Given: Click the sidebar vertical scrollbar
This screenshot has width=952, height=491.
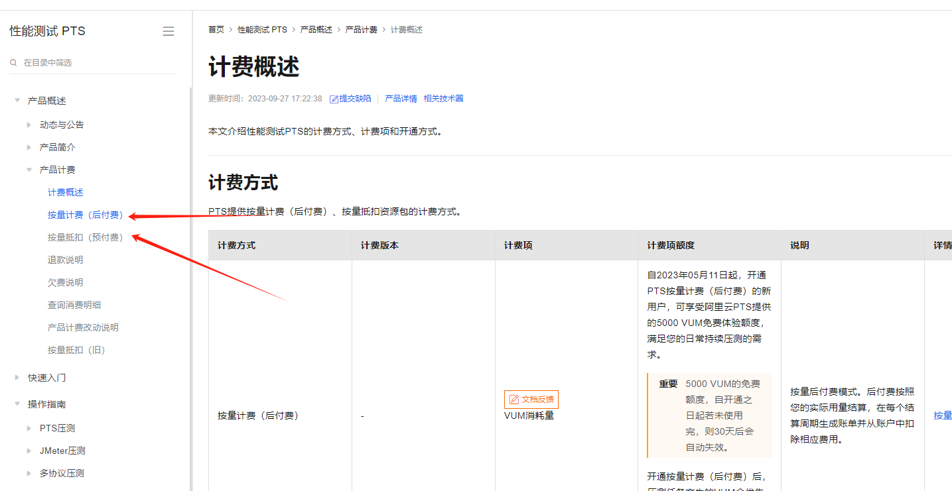Looking at the screenshot, I should 191,289.
